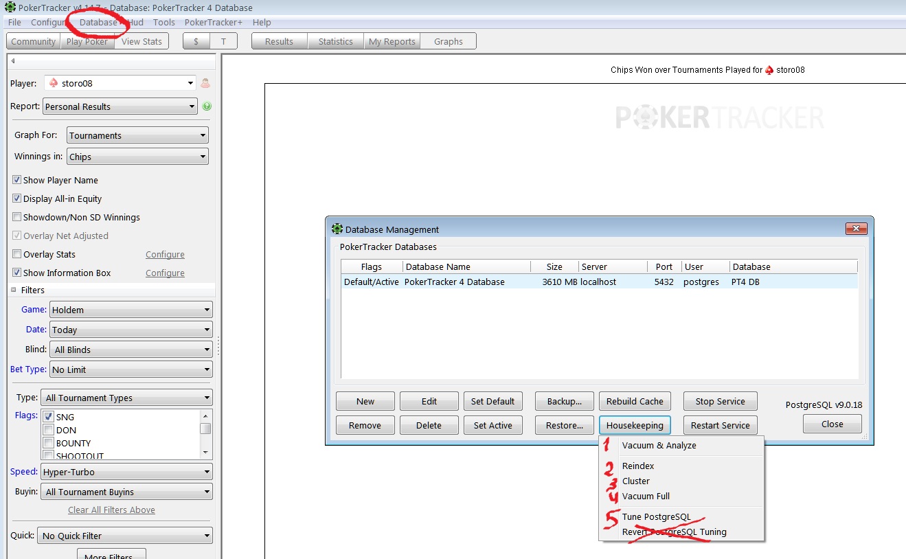This screenshot has width=906, height=559.
Task: Click the green help icon next to Report
Action: 207,106
